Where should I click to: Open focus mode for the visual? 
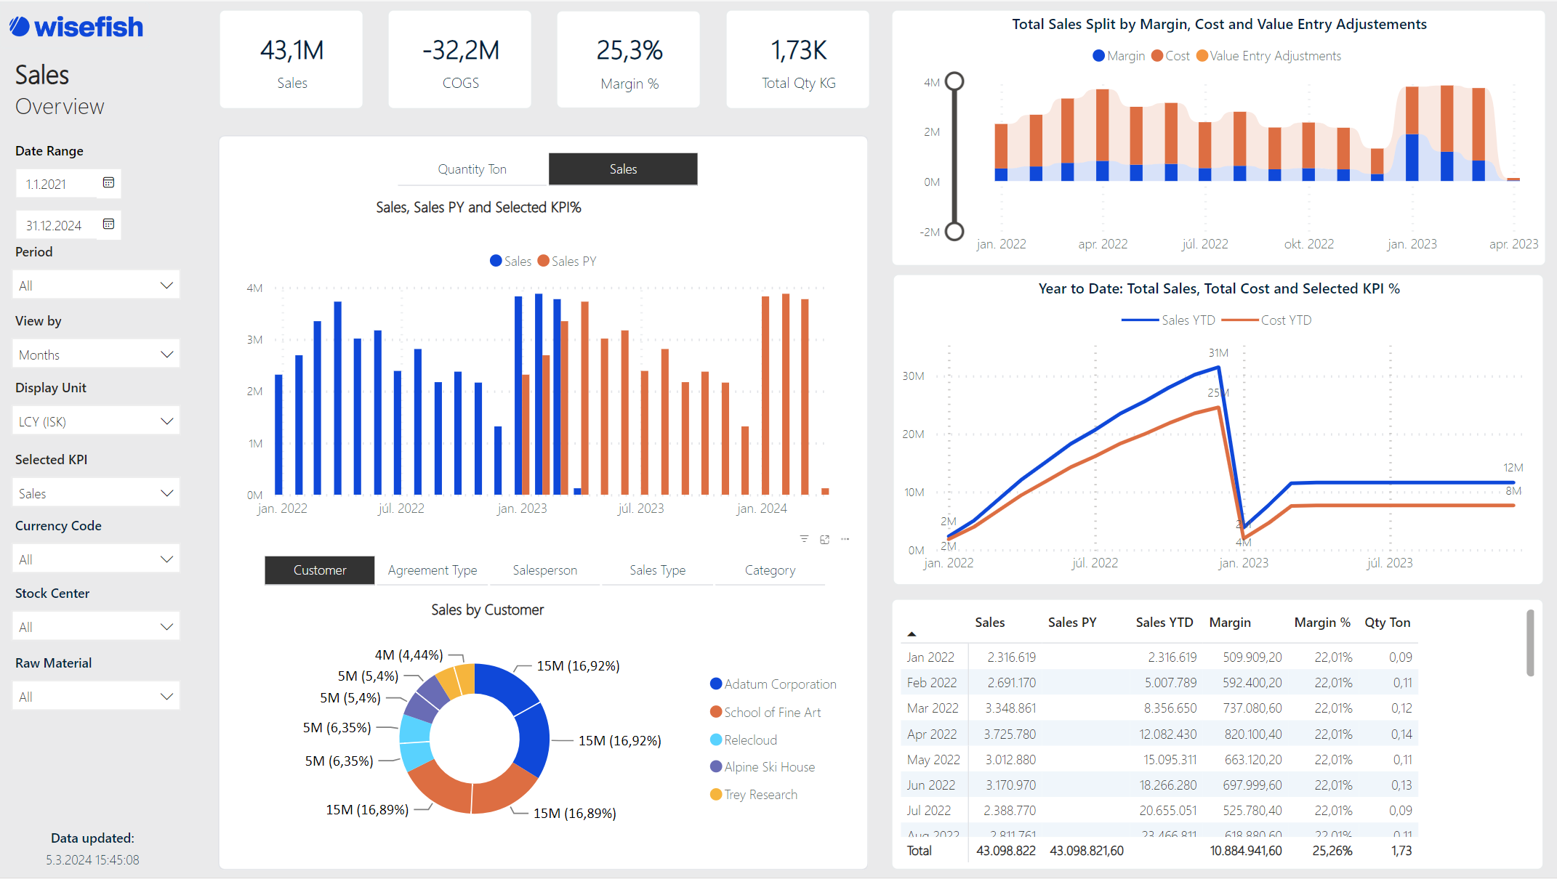pyautogui.click(x=824, y=539)
